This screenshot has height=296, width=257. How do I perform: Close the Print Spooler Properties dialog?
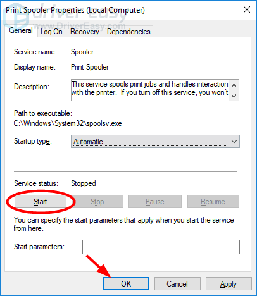tap(247, 9)
